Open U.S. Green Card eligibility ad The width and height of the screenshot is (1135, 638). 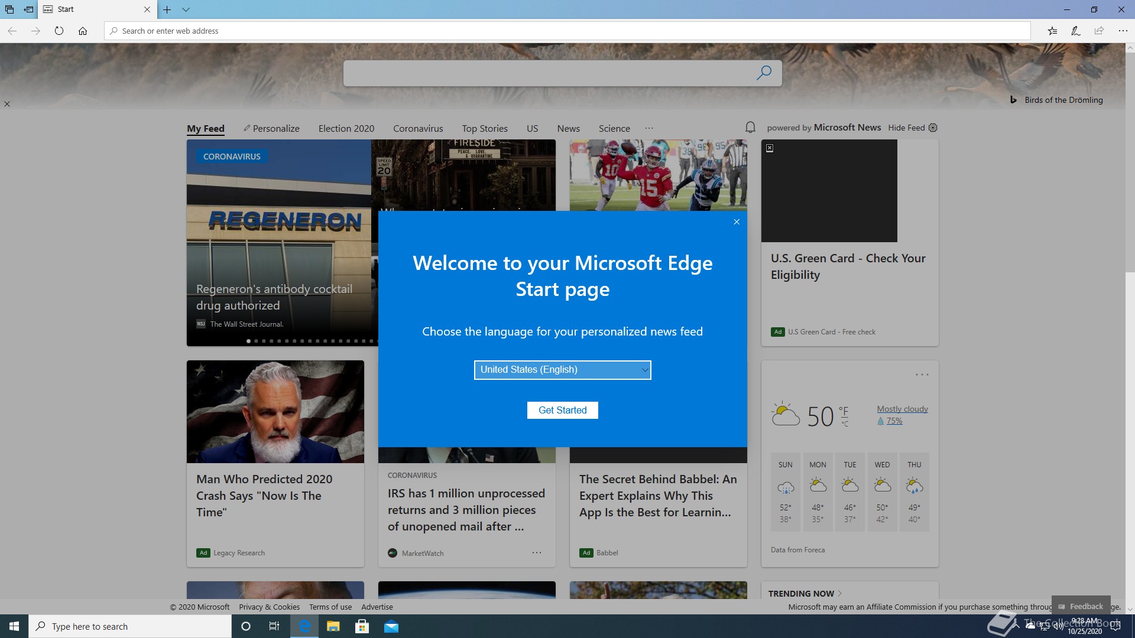[848, 266]
